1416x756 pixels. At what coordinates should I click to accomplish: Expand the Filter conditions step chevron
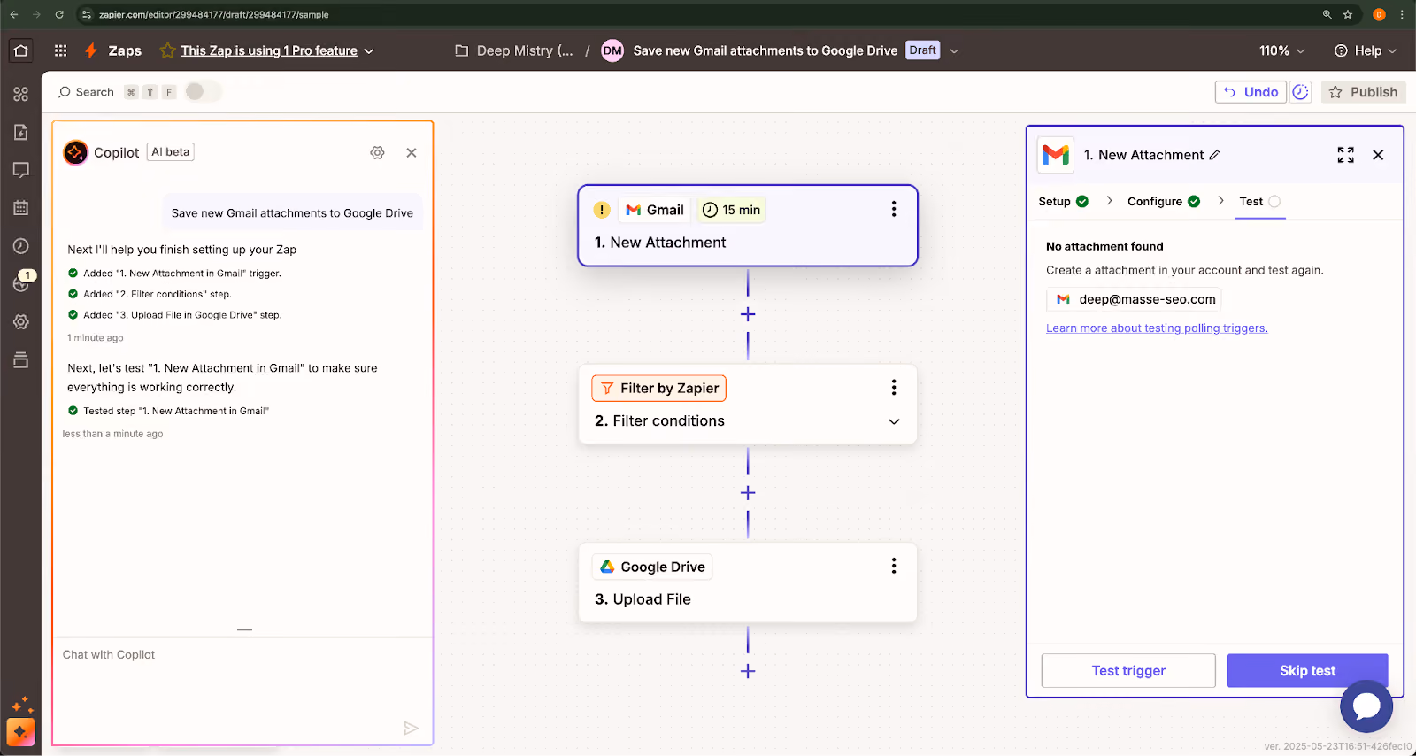pyautogui.click(x=894, y=421)
